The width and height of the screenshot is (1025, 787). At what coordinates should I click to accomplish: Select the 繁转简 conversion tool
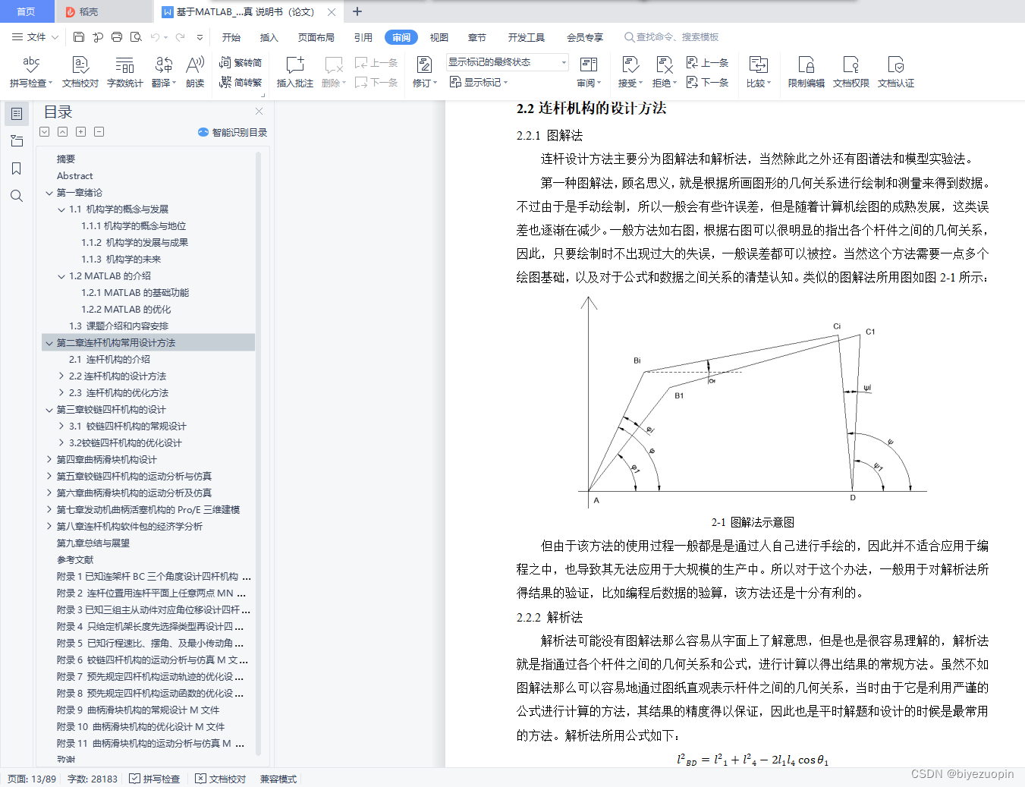241,63
